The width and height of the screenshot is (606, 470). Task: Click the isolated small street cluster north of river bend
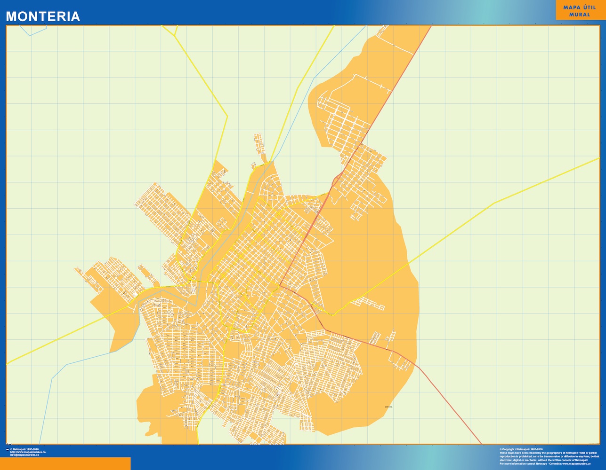[259, 144]
